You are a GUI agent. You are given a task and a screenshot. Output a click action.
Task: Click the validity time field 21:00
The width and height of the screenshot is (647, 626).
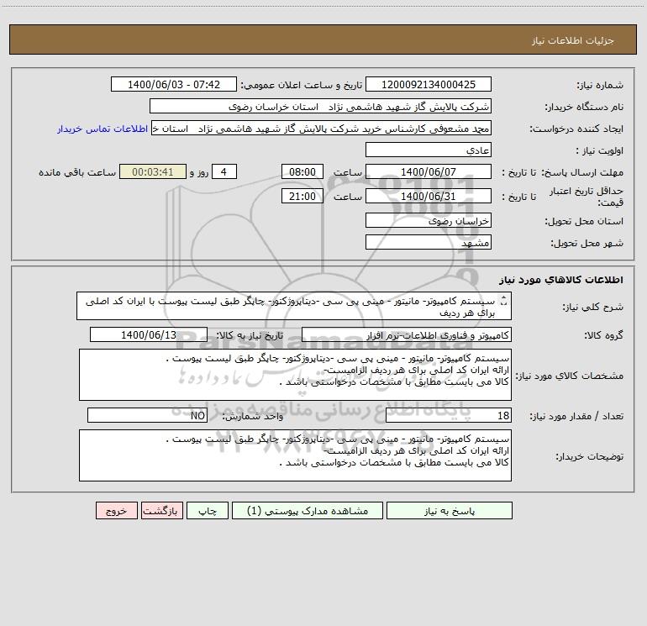[x=302, y=196]
